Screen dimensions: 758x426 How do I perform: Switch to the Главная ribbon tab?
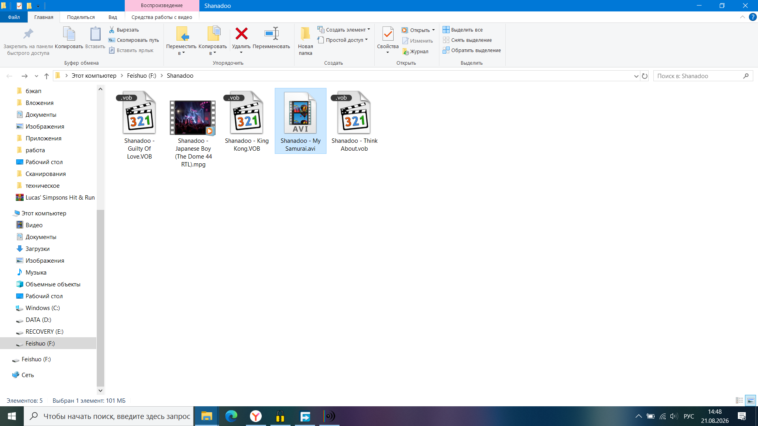pos(43,17)
